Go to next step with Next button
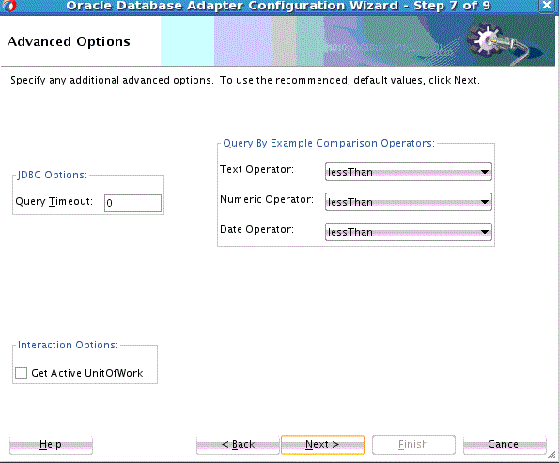 322,444
